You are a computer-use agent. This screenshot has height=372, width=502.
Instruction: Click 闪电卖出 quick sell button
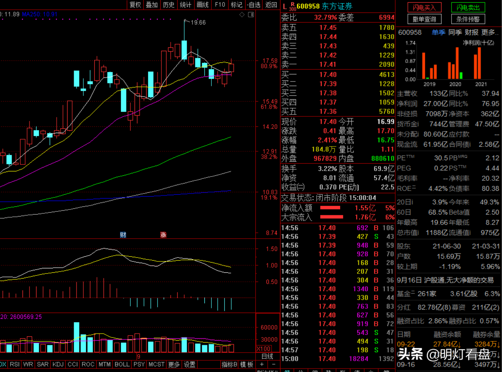point(468,7)
